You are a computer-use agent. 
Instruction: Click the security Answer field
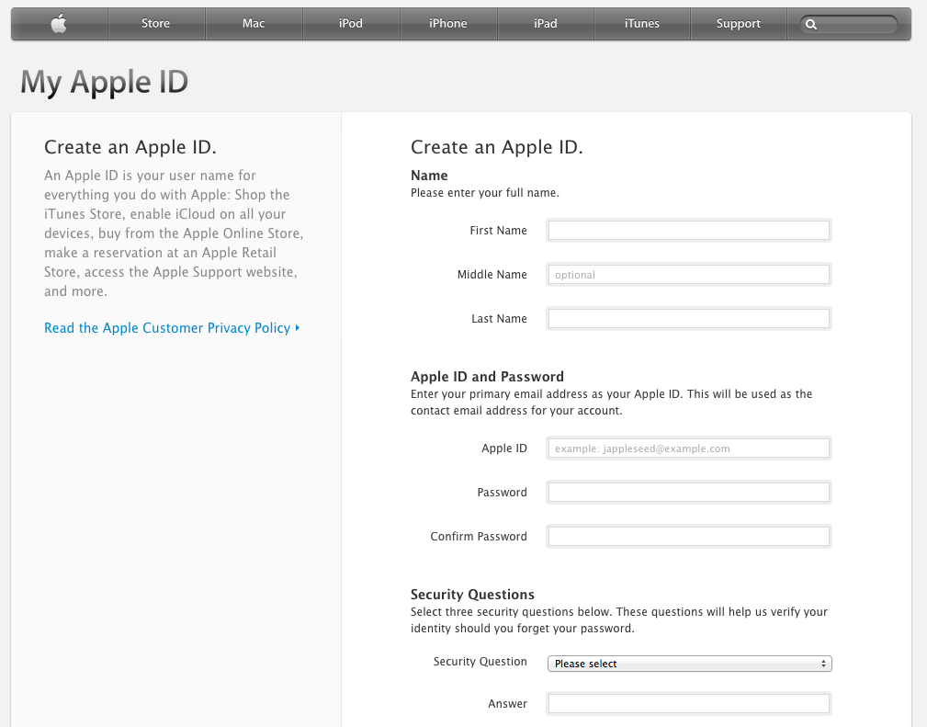point(689,703)
